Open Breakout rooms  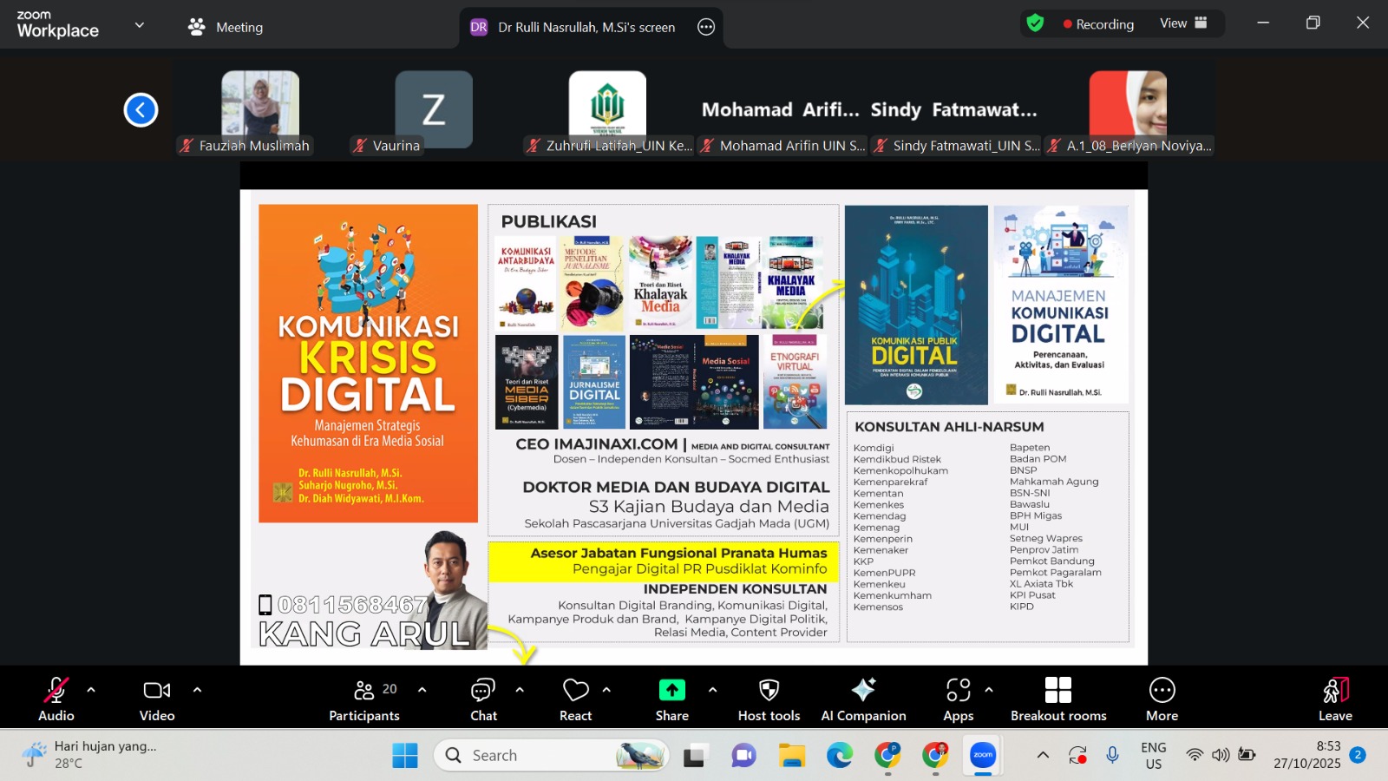[1057, 699]
